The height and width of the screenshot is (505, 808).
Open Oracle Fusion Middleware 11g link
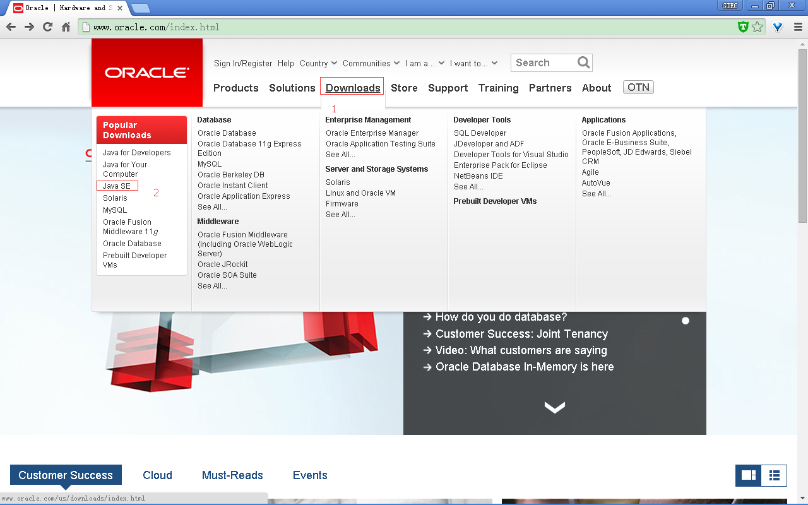[x=131, y=227]
